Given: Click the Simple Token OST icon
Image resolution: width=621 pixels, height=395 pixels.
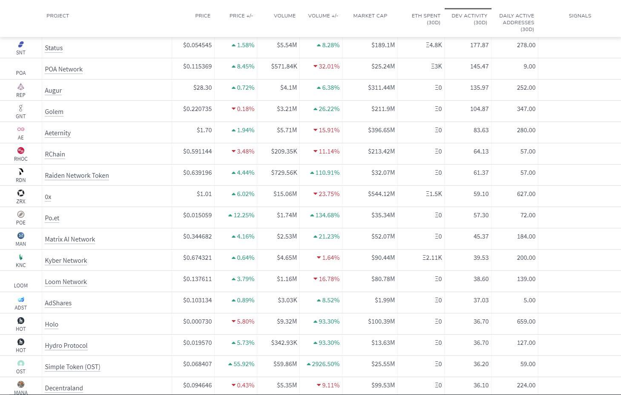Looking at the screenshot, I should tap(21, 363).
